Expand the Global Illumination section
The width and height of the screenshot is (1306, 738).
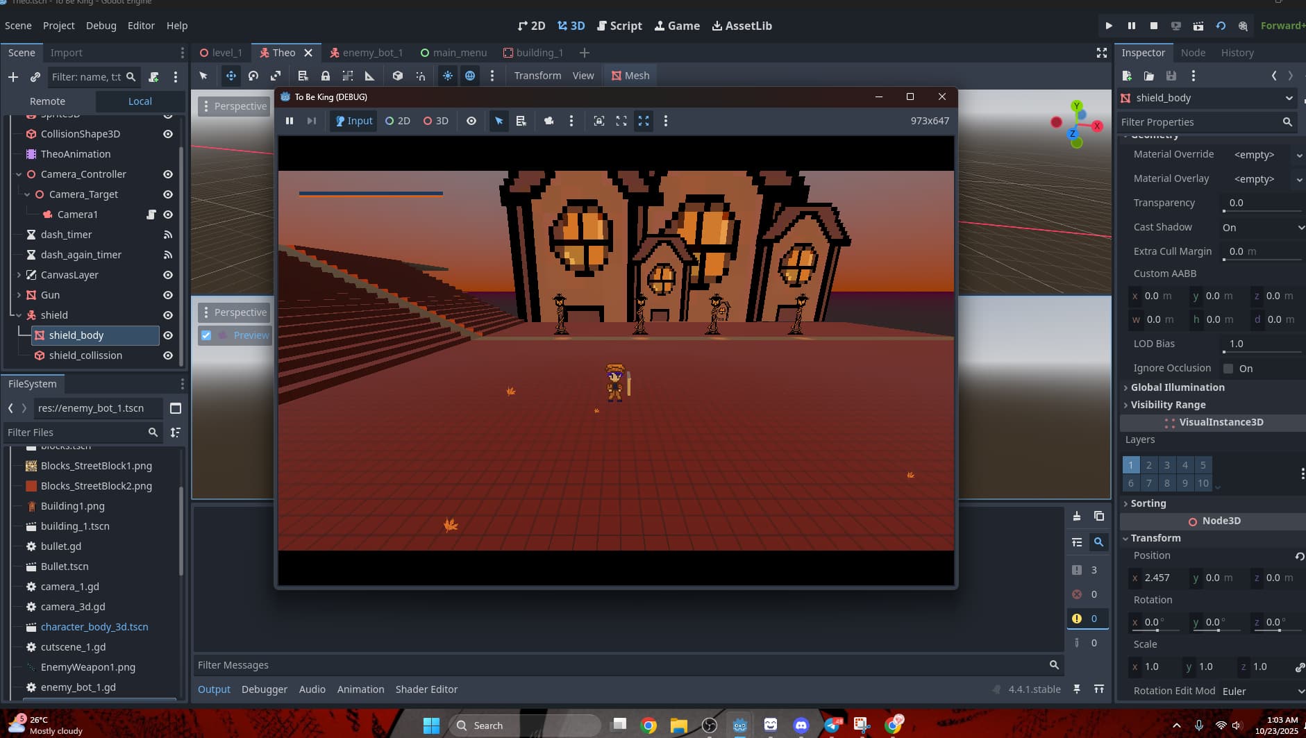click(1177, 387)
